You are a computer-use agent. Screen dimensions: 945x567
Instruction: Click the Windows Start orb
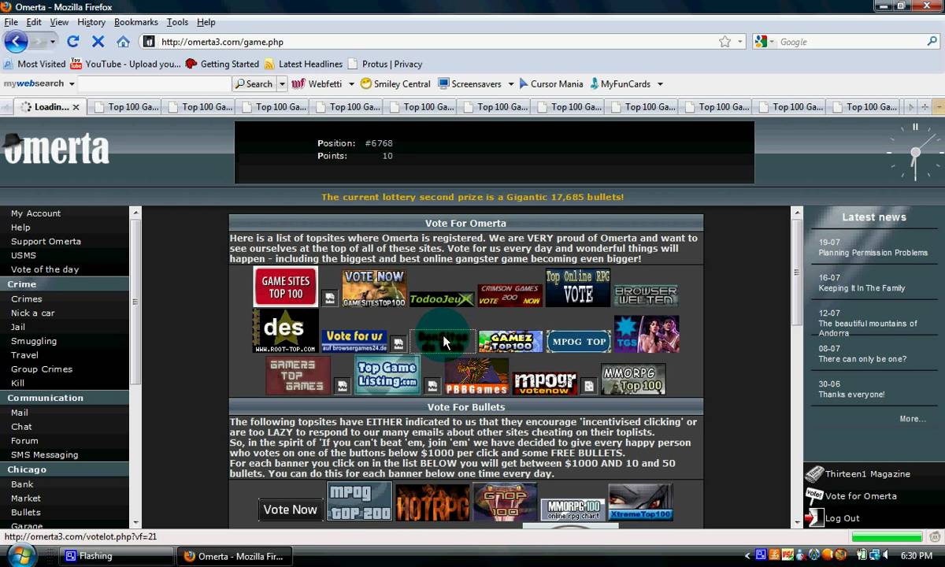pos(21,555)
